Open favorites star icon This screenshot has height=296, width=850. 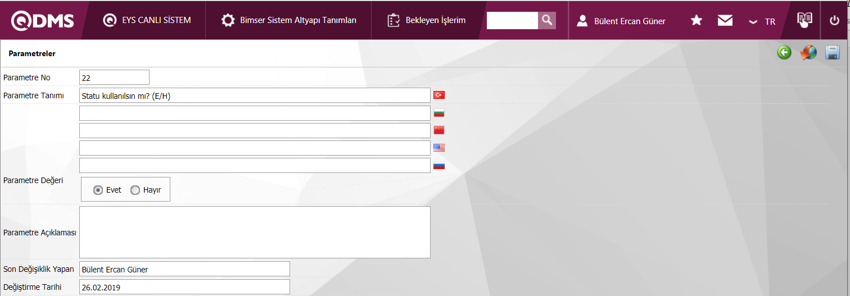click(x=696, y=21)
